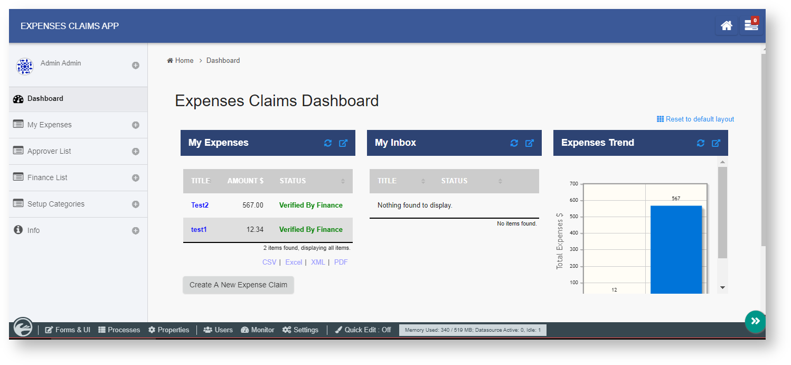
Task: Open the Admin Admin profile avatar
Action: 25,67
